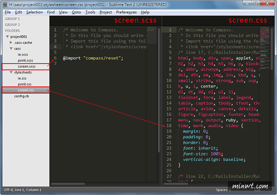Click left pane vertical scrollbar
277x195 pixels.
[x=159, y=90]
